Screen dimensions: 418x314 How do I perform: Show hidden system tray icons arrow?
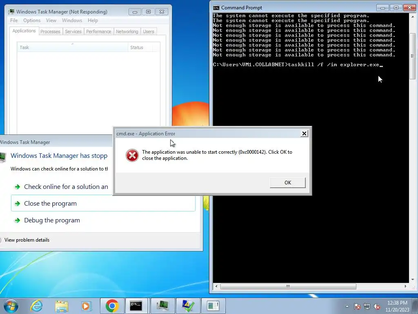tap(347, 306)
